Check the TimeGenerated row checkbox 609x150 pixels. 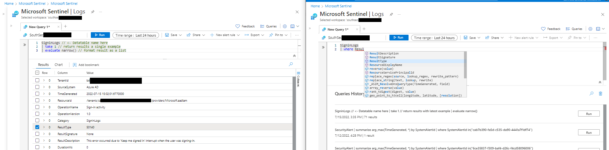(x=37, y=94)
